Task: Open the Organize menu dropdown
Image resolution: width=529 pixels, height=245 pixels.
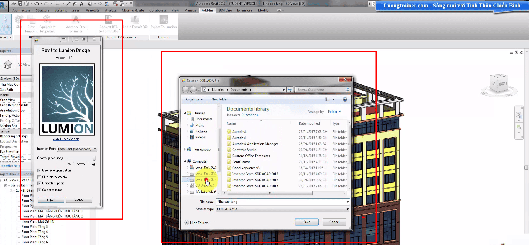Action: pos(195,99)
